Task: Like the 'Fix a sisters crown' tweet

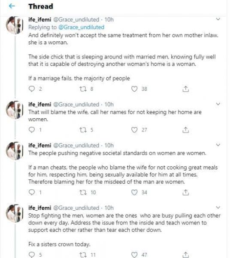Action: click(134, 255)
